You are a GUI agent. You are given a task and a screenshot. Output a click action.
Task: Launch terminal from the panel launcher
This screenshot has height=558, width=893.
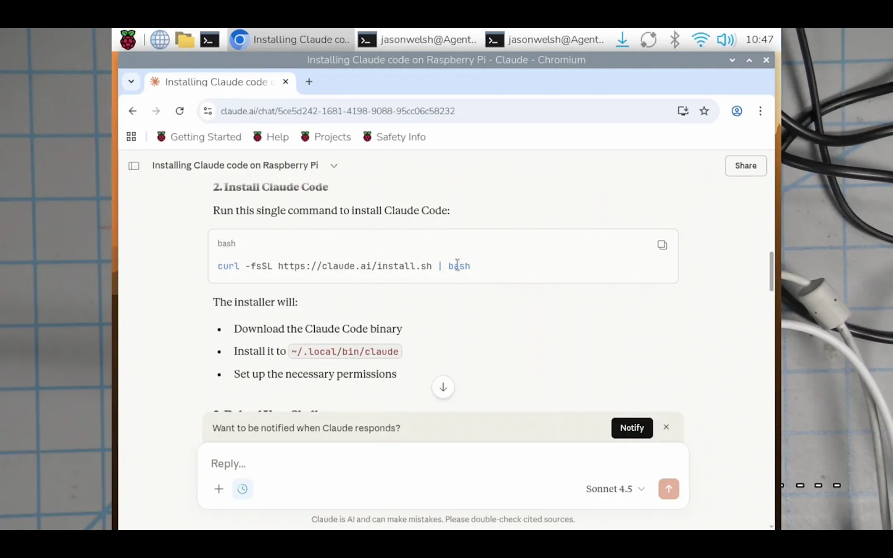(209, 40)
